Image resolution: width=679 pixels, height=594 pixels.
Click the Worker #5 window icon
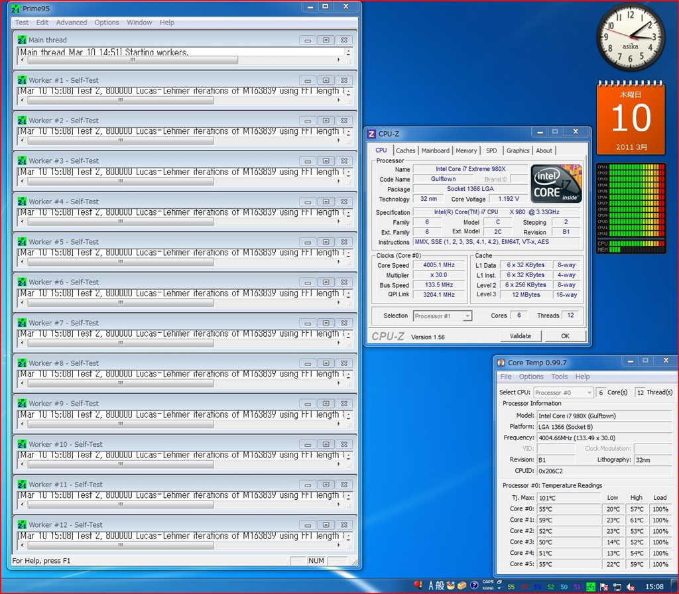pyautogui.click(x=22, y=242)
